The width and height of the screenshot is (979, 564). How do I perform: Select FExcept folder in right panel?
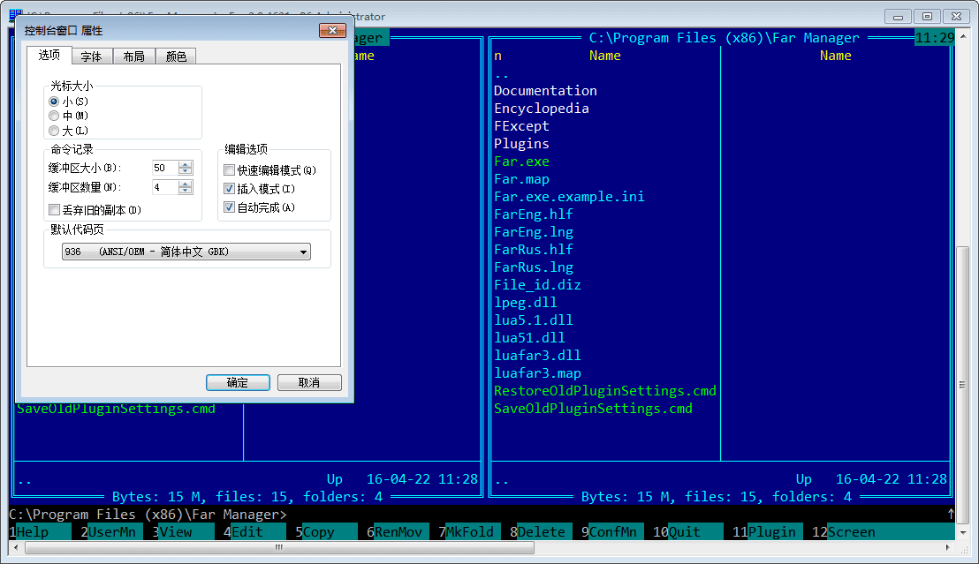[x=521, y=126]
